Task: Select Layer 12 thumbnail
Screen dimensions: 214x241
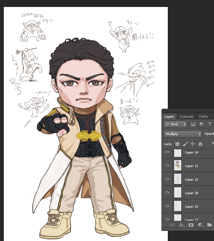Action: pyautogui.click(x=178, y=179)
